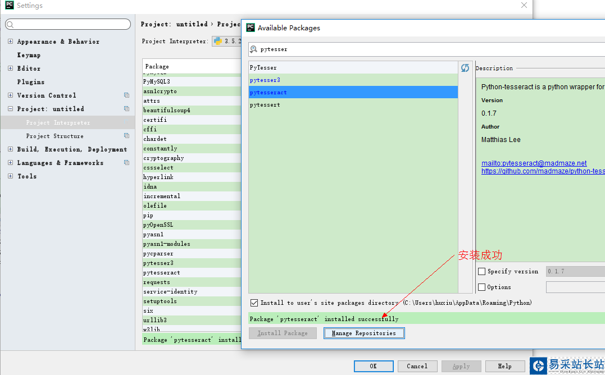Screen dimensions: 605x375
Task: Click the search magnifier in Available Packages
Action: click(253, 49)
